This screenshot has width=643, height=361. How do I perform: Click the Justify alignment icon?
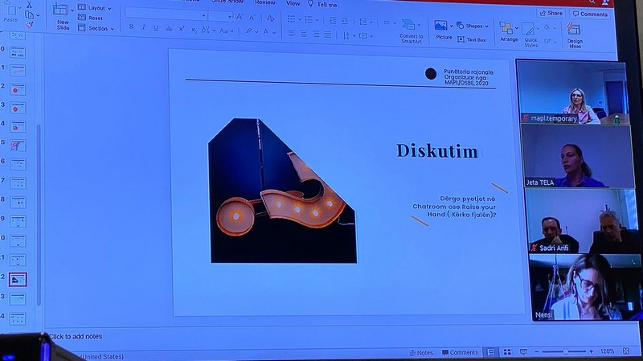coord(328,35)
